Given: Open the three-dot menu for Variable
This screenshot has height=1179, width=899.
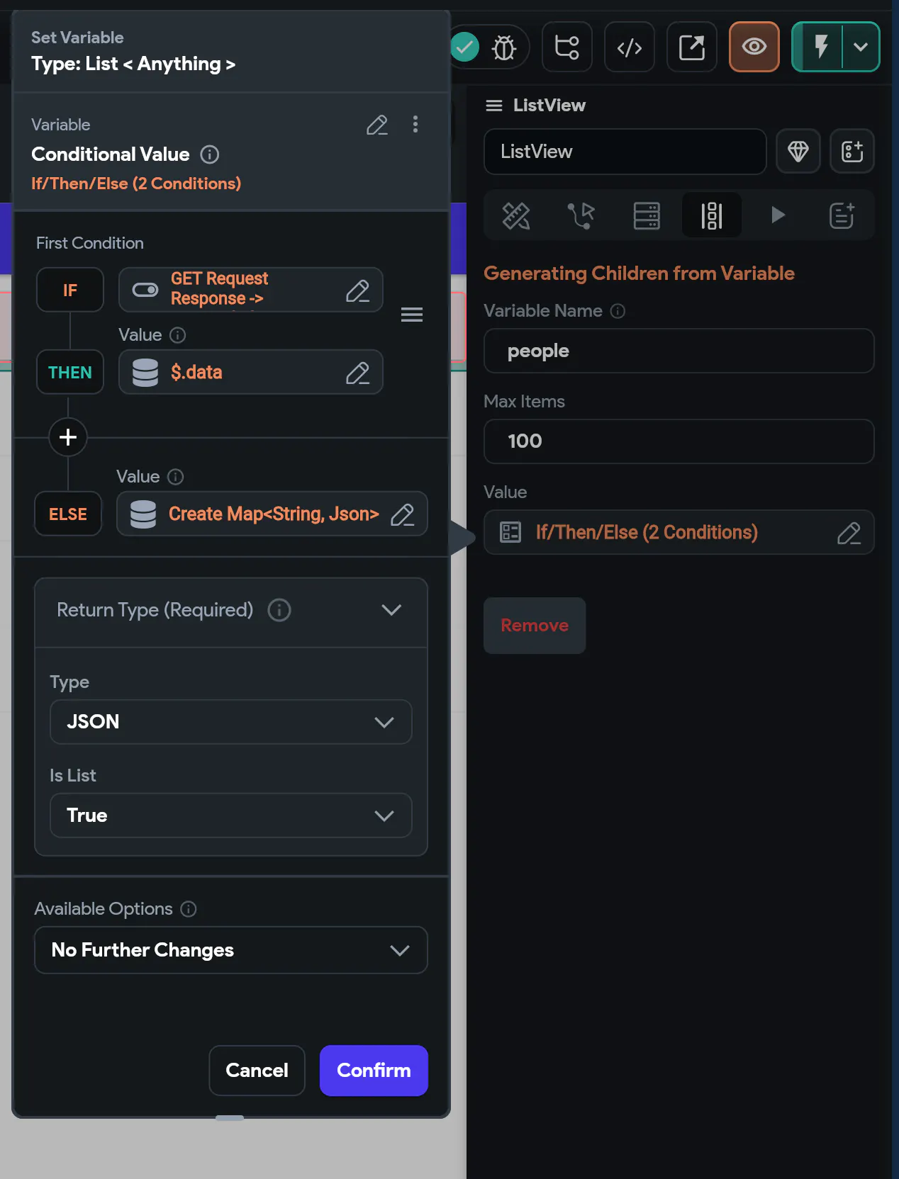Looking at the screenshot, I should 415,125.
